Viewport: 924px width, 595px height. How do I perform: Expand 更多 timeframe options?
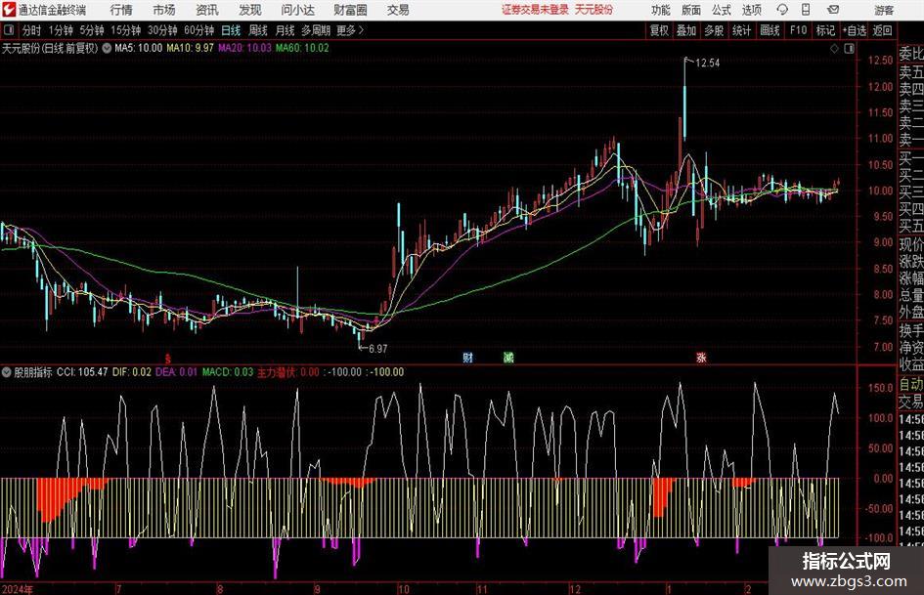coord(350,30)
